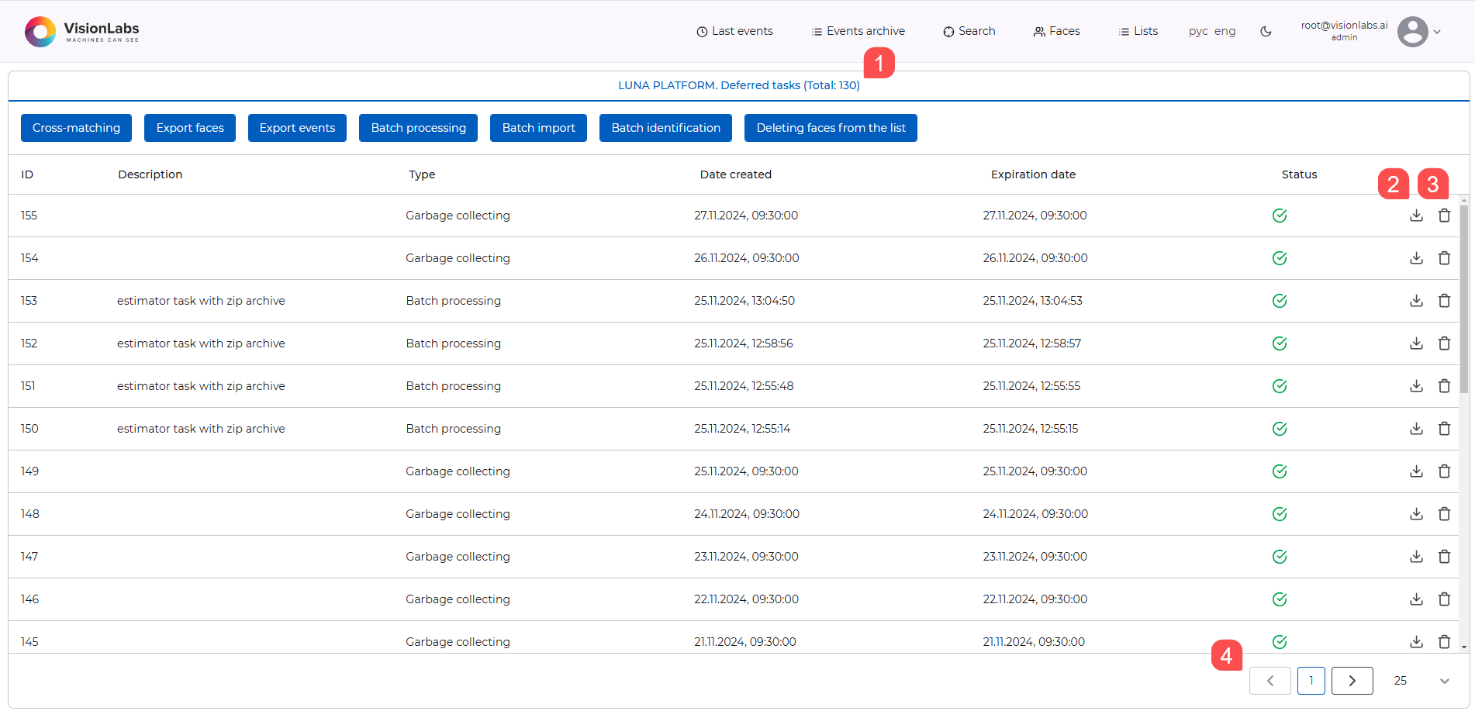Click status check icon for task 150
Image resolution: width=1475 pixels, height=711 pixels.
(1280, 429)
